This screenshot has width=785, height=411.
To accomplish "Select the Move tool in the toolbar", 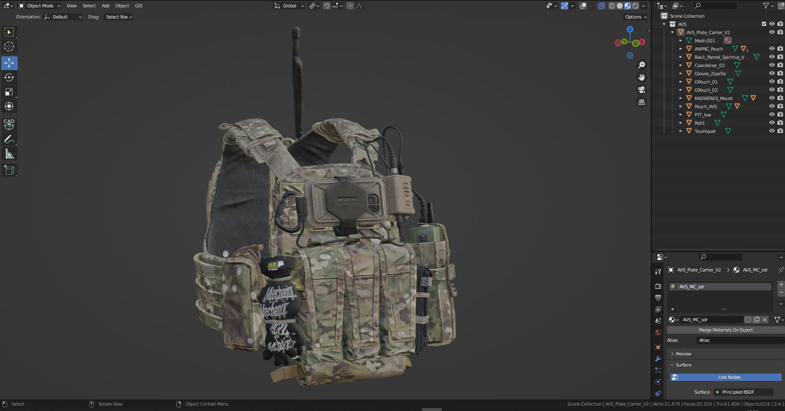I will point(9,63).
